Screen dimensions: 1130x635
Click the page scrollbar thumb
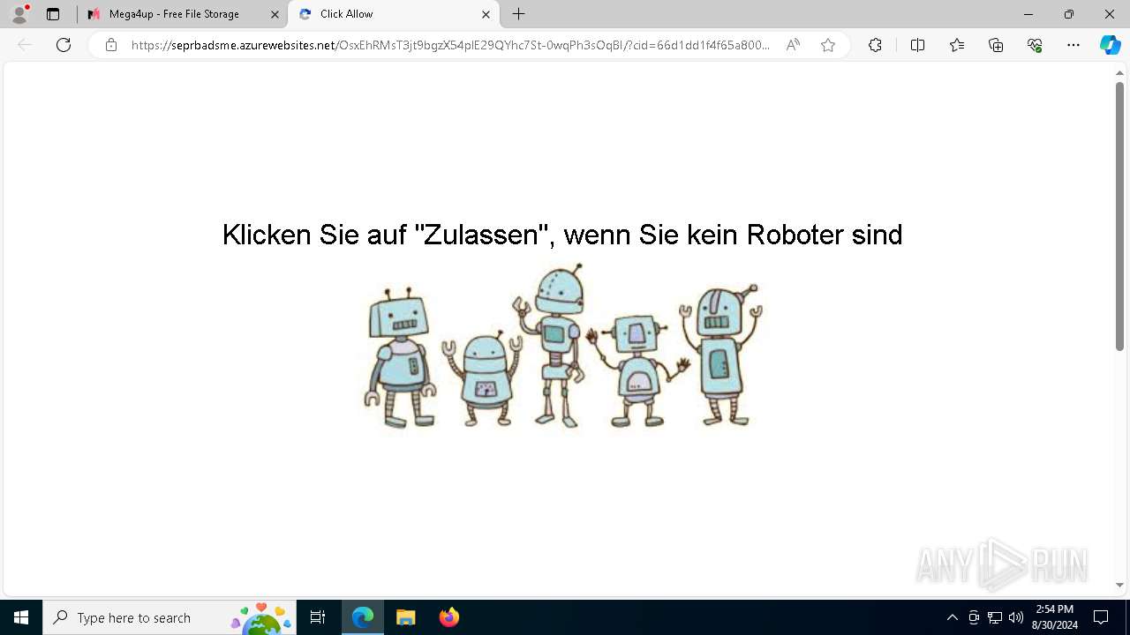pos(1119,216)
